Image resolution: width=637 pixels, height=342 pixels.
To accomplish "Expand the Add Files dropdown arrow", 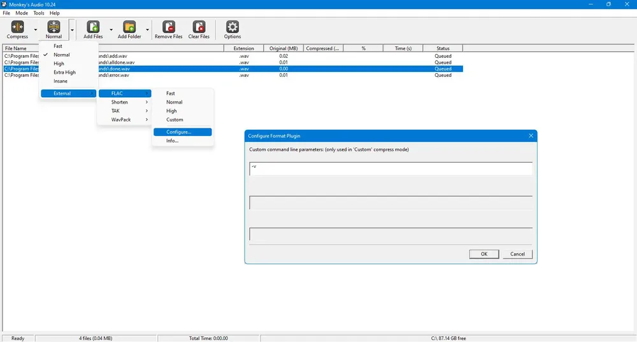I will (111, 30).
